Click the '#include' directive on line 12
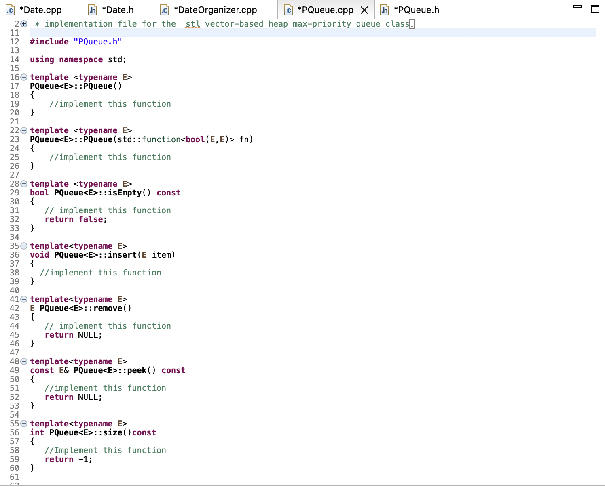Viewport: 605px width, 487px height. tap(49, 42)
